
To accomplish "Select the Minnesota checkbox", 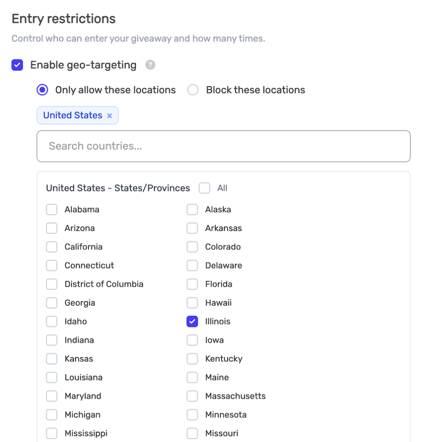I will click(x=192, y=415).
